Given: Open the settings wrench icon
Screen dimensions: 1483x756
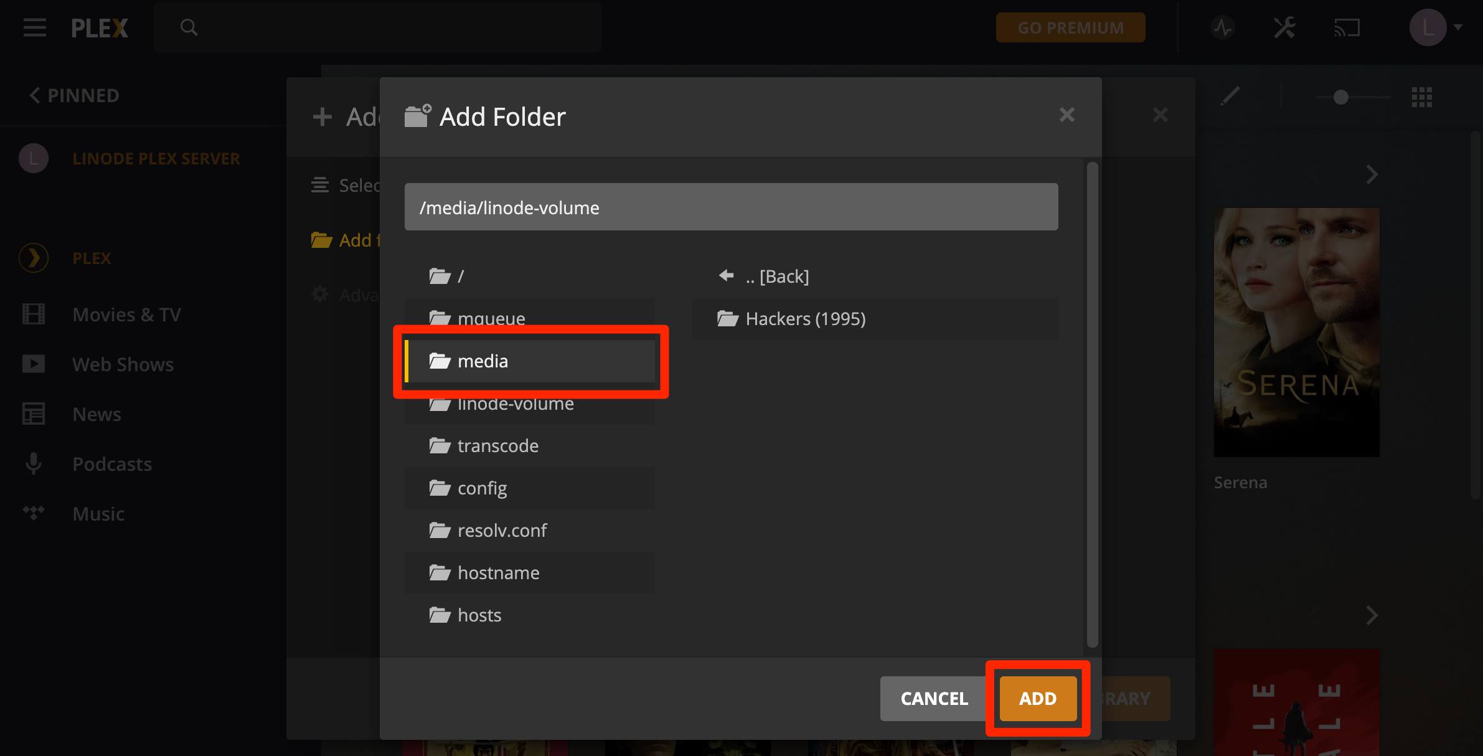Looking at the screenshot, I should tap(1284, 27).
